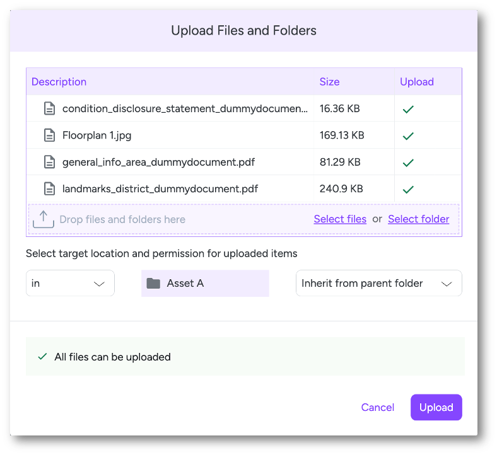497x455 pixels.
Task: Click the upload checkmark for Floorplan 1.jpg row
Action: (x=408, y=136)
